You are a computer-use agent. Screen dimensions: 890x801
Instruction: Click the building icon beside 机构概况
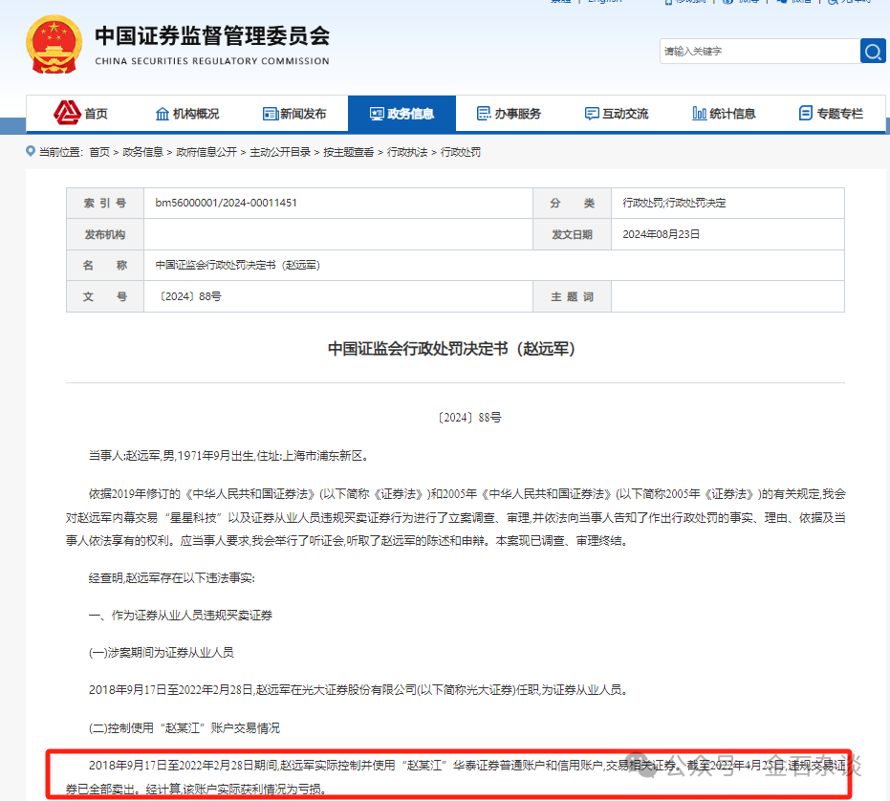tap(163, 114)
